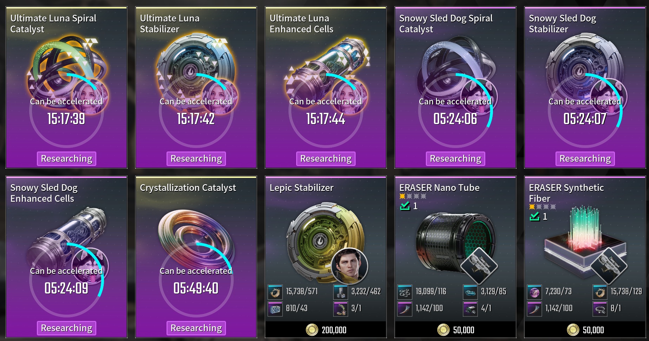The height and width of the screenshot is (341, 649).
Task: Click the green checkmark on ERASER Nano Tube
Action: (405, 206)
